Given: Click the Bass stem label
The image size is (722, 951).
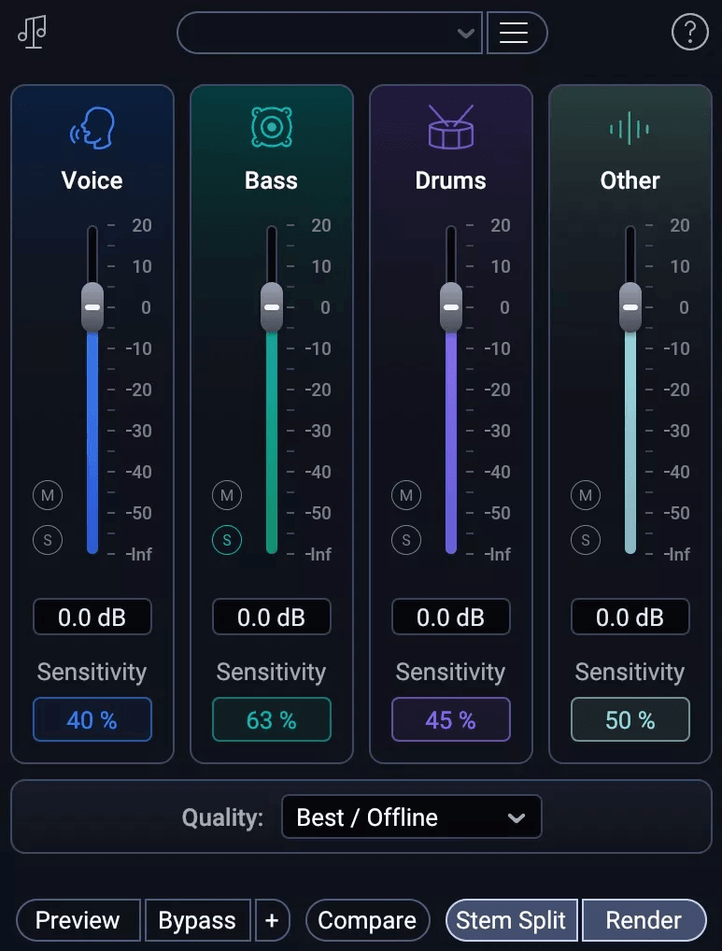Looking at the screenshot, I should point(272,180).
